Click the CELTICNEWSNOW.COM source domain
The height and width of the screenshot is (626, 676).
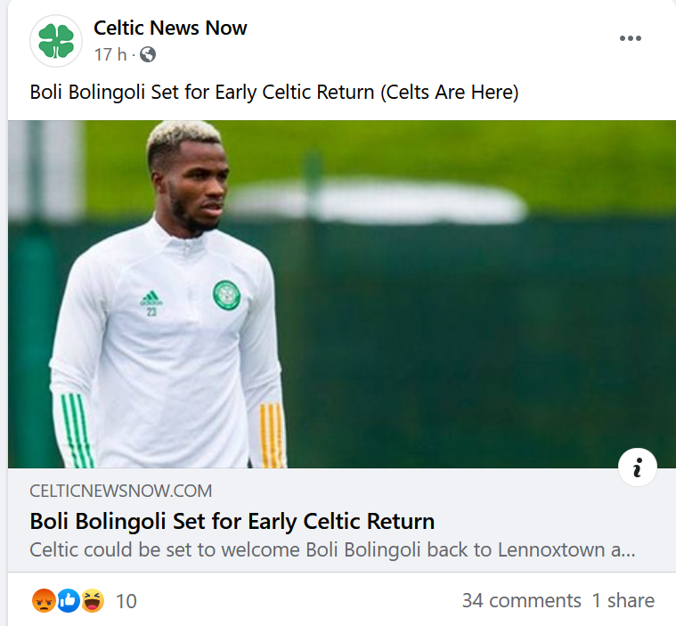coord(121,491)
